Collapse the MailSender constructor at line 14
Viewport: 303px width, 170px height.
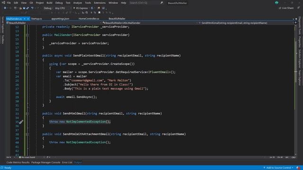click(x=27, y=35)
